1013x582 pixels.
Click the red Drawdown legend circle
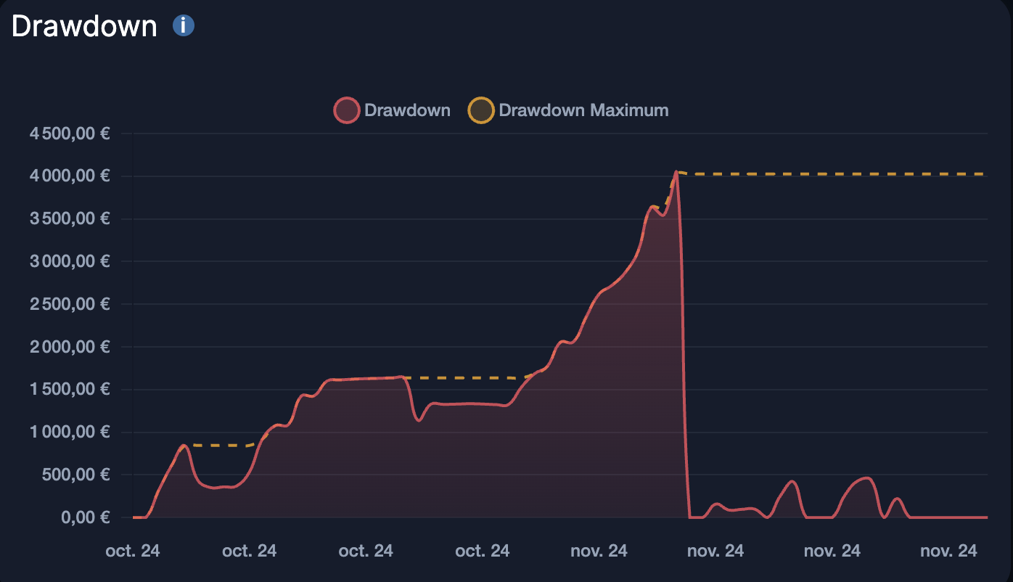(347, 111)
